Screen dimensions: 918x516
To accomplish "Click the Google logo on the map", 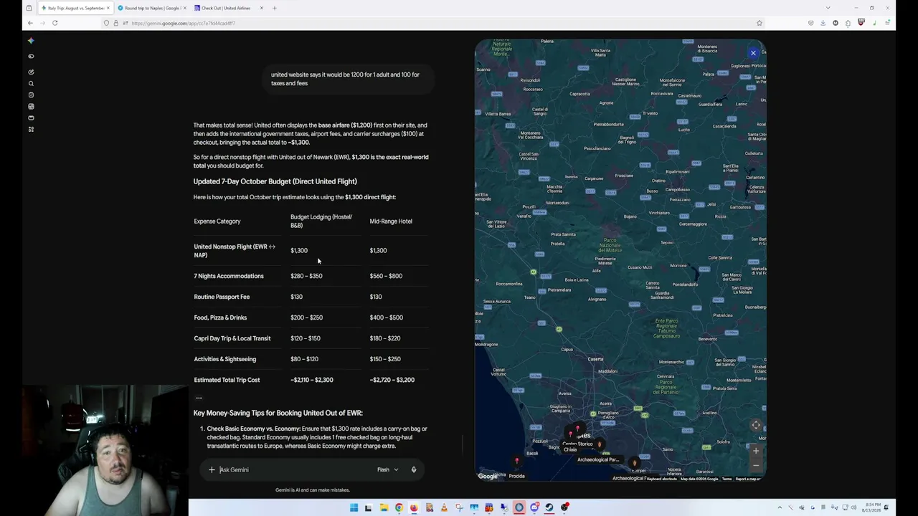I will click(488, 477).
